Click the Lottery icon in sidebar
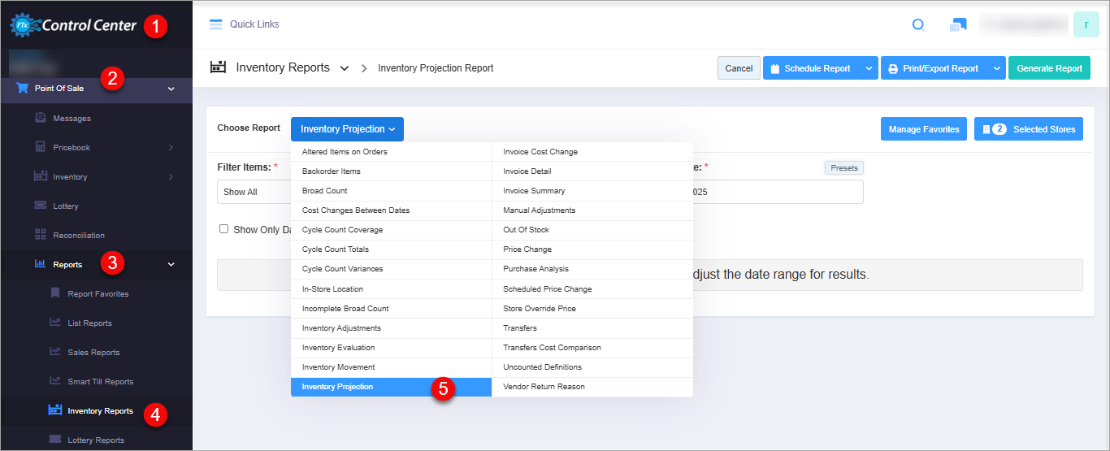Screen dimensions: 1110x451 coord(40,206)
